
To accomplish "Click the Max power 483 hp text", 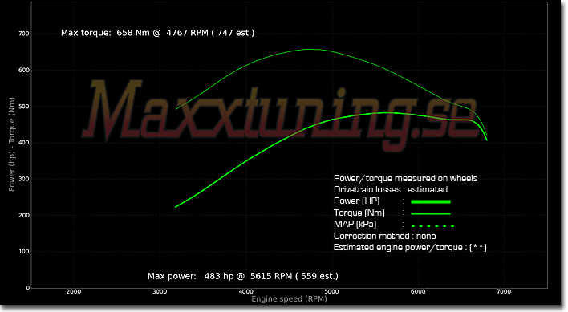I will click(243, 276).
